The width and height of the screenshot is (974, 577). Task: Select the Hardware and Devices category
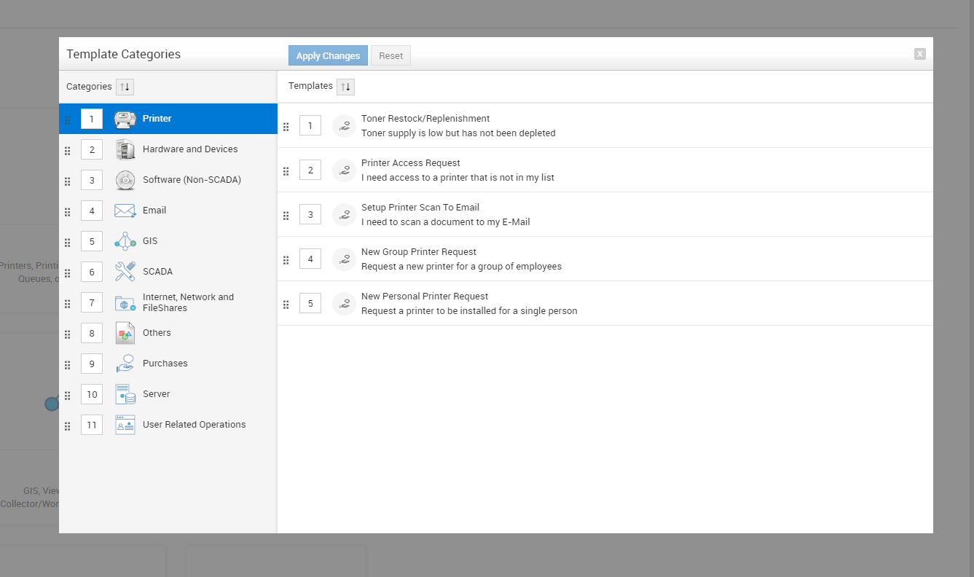coord(168,149)
